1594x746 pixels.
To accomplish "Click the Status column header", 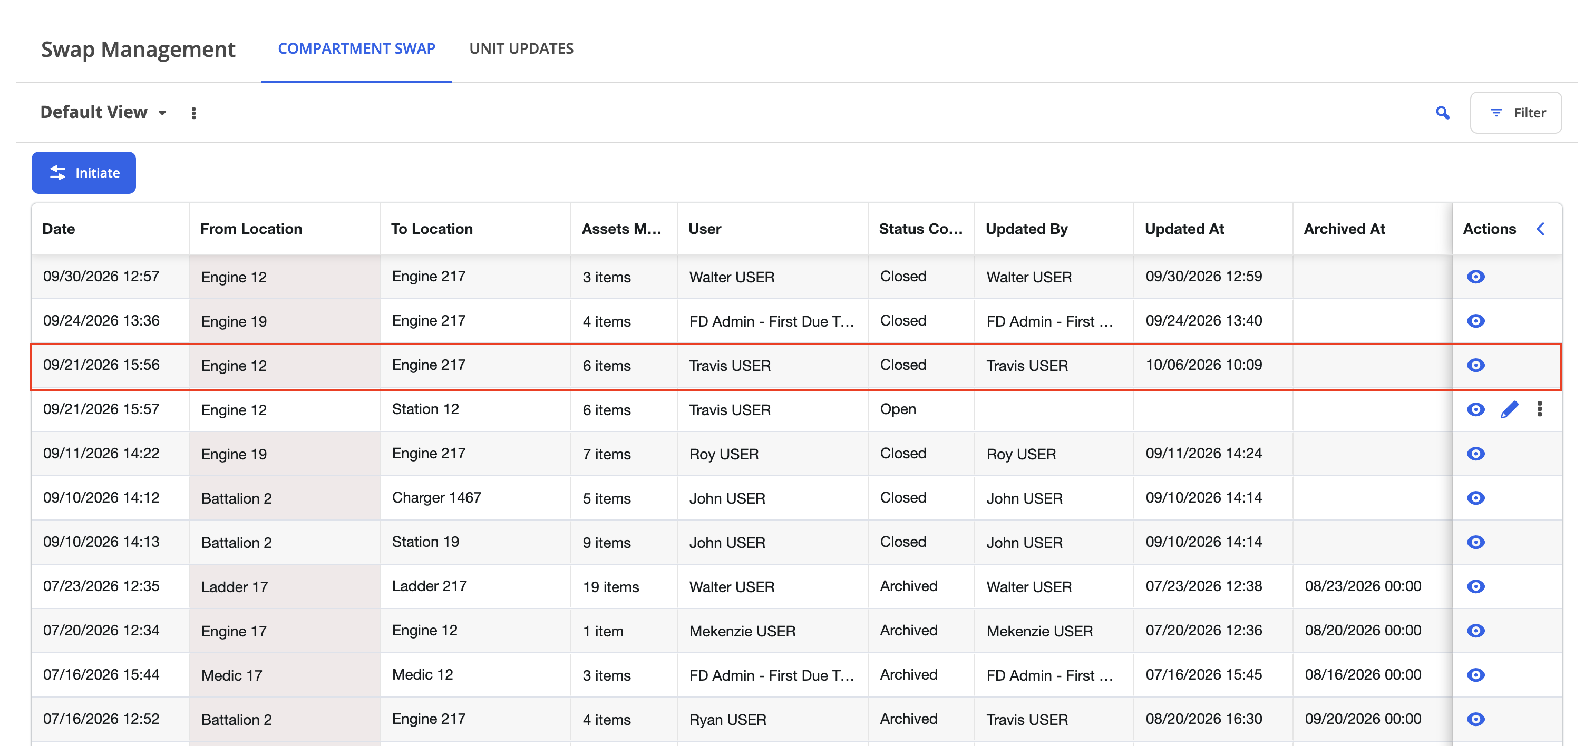I will pyautogui.click(x=921, y=229).
